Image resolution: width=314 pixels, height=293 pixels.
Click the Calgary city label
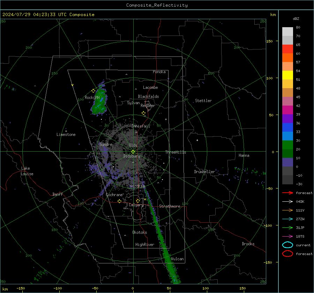coord(136,205)
